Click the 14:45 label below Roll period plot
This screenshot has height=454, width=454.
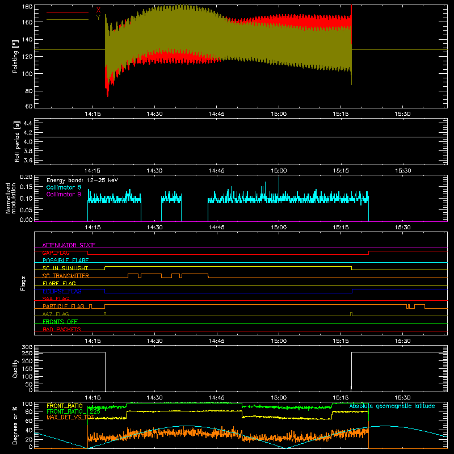click(x=217, y=171)
